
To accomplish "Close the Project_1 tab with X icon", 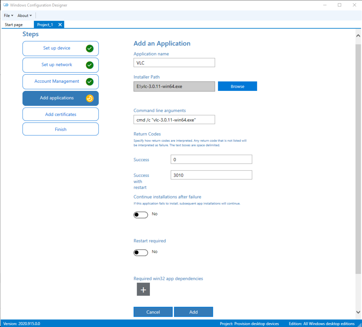I will click(x=60, y=25).
